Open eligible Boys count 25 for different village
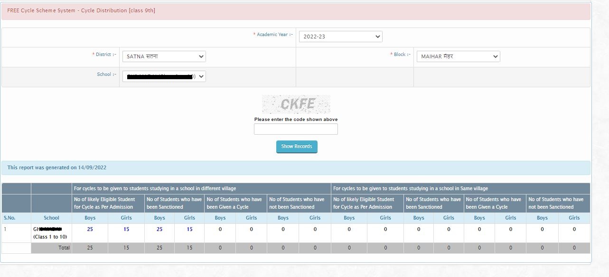This screenshot has width=609, height=277. [x=90, y=229]
